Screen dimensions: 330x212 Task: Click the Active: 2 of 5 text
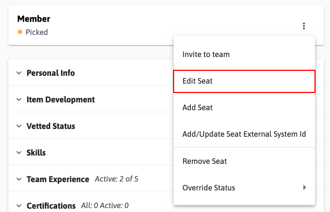(116, 179)
